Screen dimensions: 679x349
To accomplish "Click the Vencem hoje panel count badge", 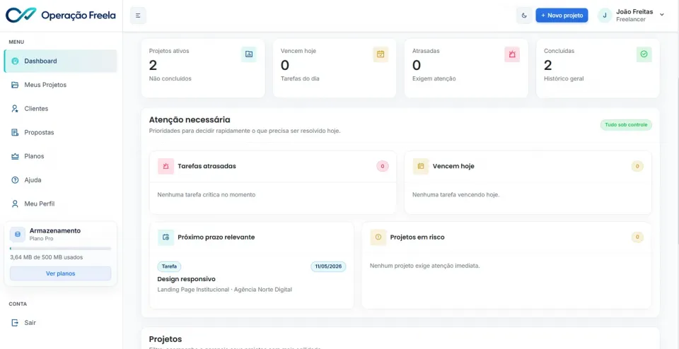I will tap(637, 166).
